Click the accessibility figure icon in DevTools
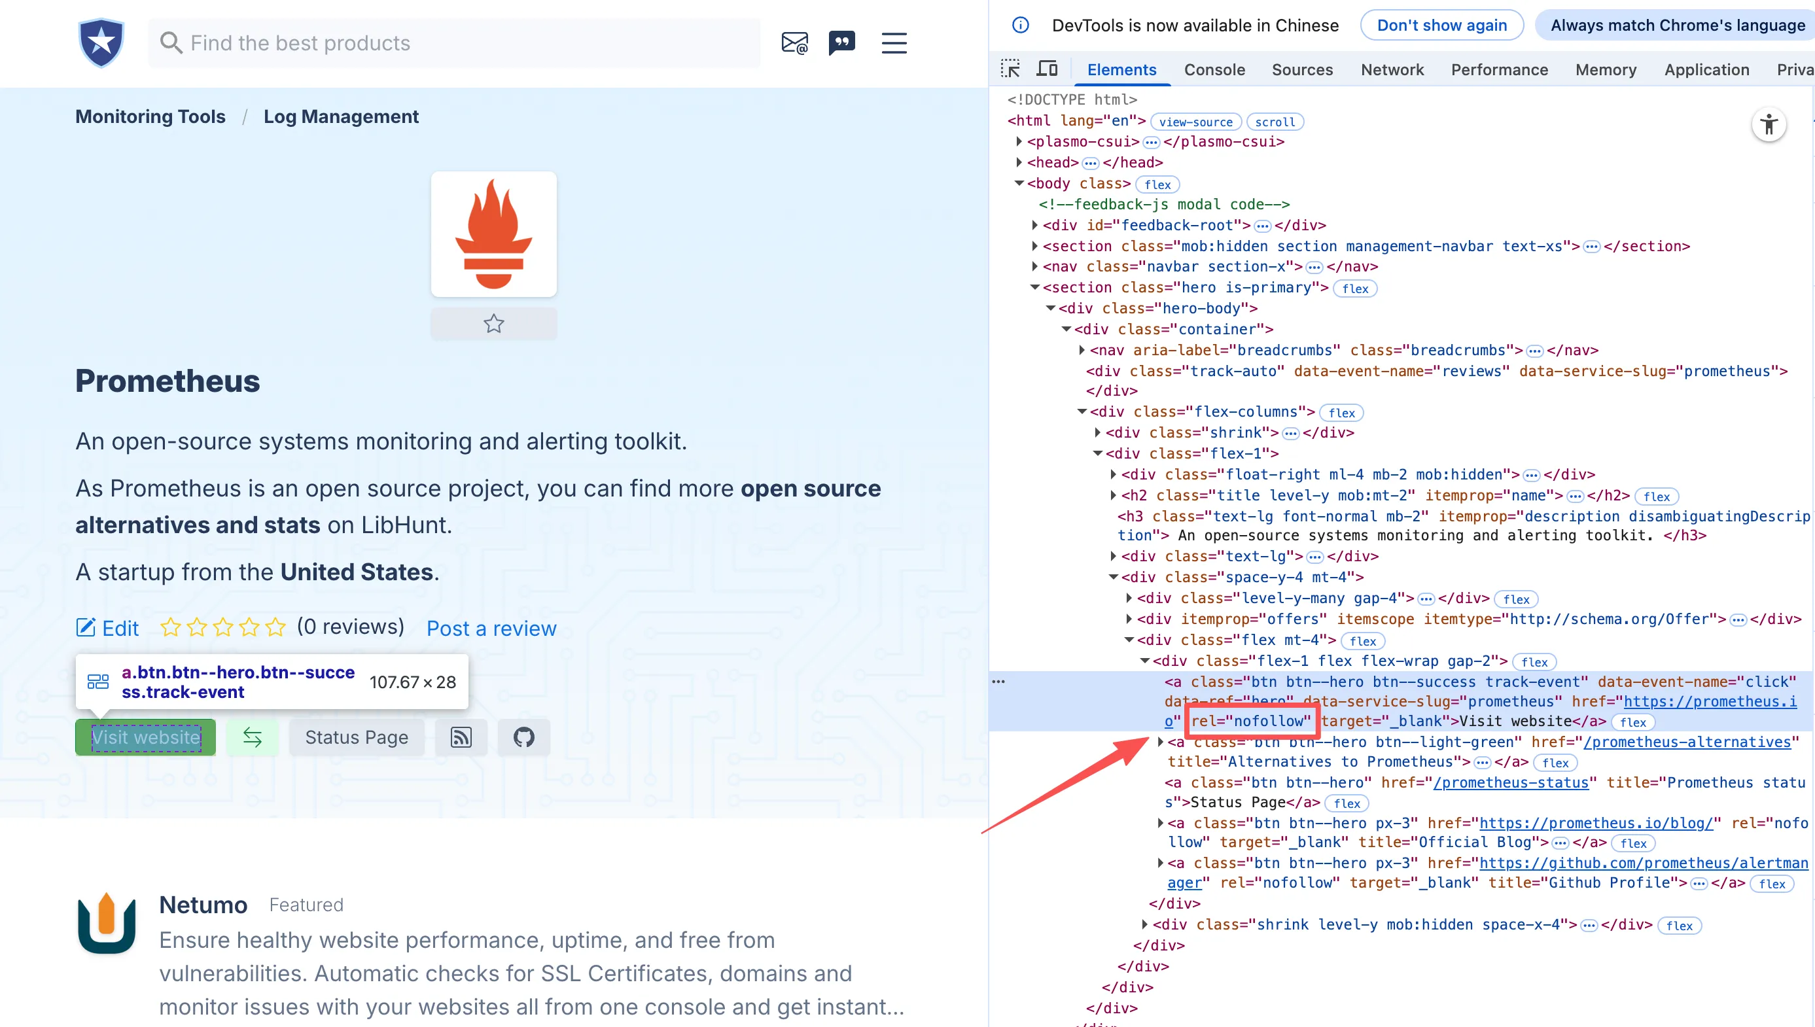Viewport: 1815px width, 1027px height. (1769, 125)
